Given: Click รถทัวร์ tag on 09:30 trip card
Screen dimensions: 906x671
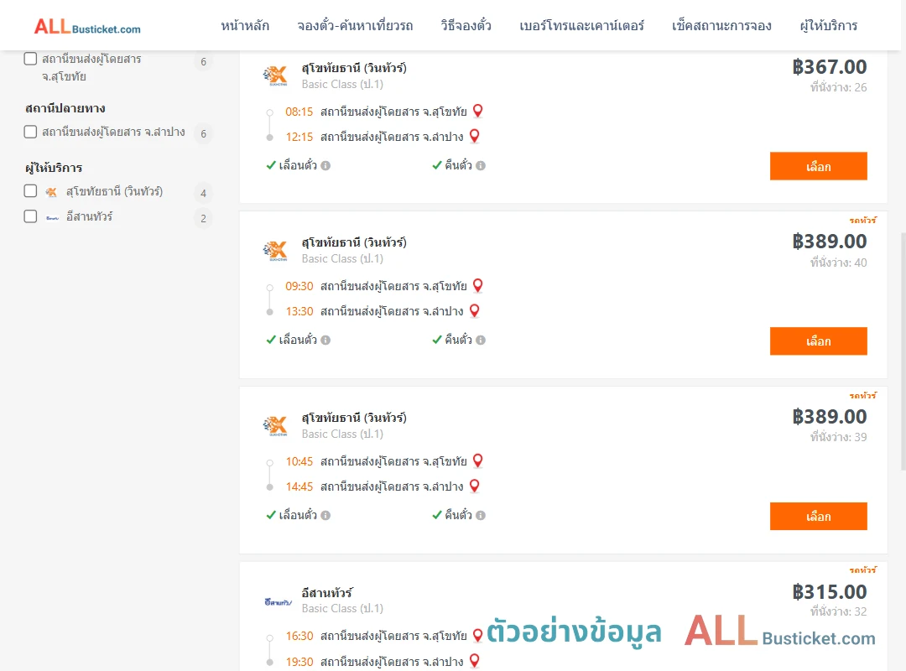Looking at the screenshot, I should (862, 221).
